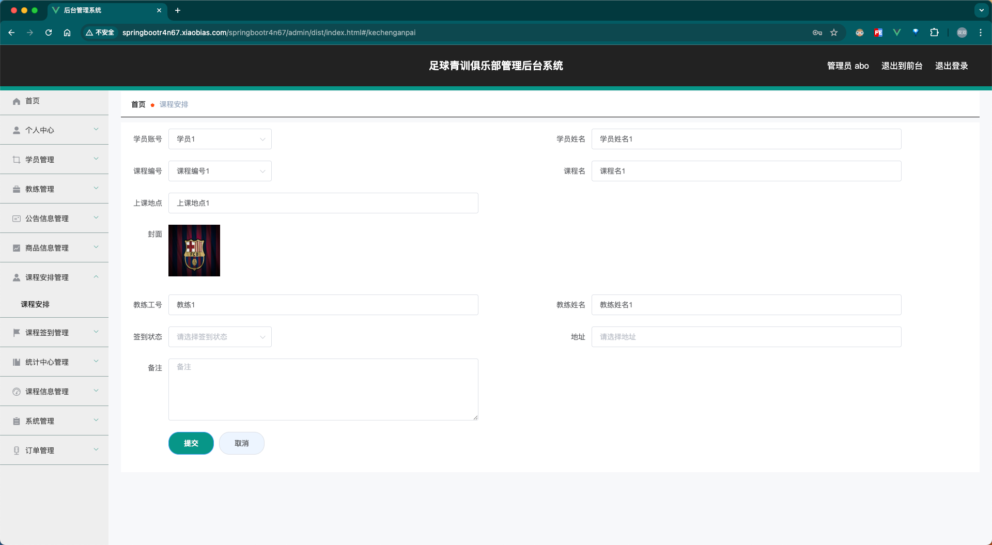
Task: Click the user icon beside 课程安排管理
Action: (x=17, y=277)
